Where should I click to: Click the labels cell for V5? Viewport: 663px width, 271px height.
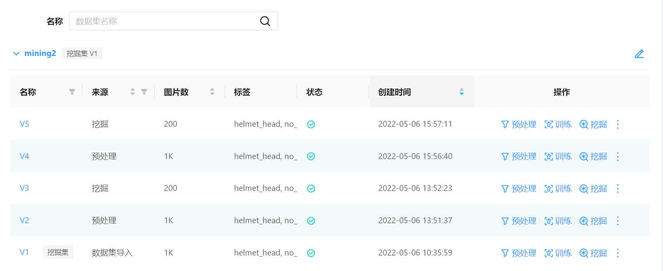coord(265,124)
